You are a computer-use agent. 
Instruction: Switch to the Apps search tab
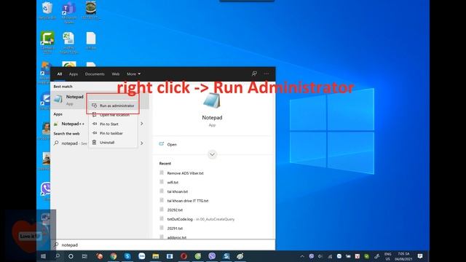pos(74,74)
